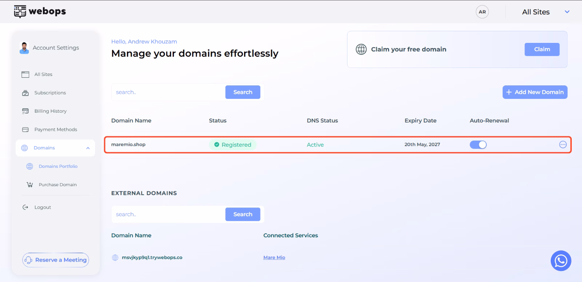
Task: Click the globe icon next to msvjkyp9q1.trywebops.co
Action: 115,257
